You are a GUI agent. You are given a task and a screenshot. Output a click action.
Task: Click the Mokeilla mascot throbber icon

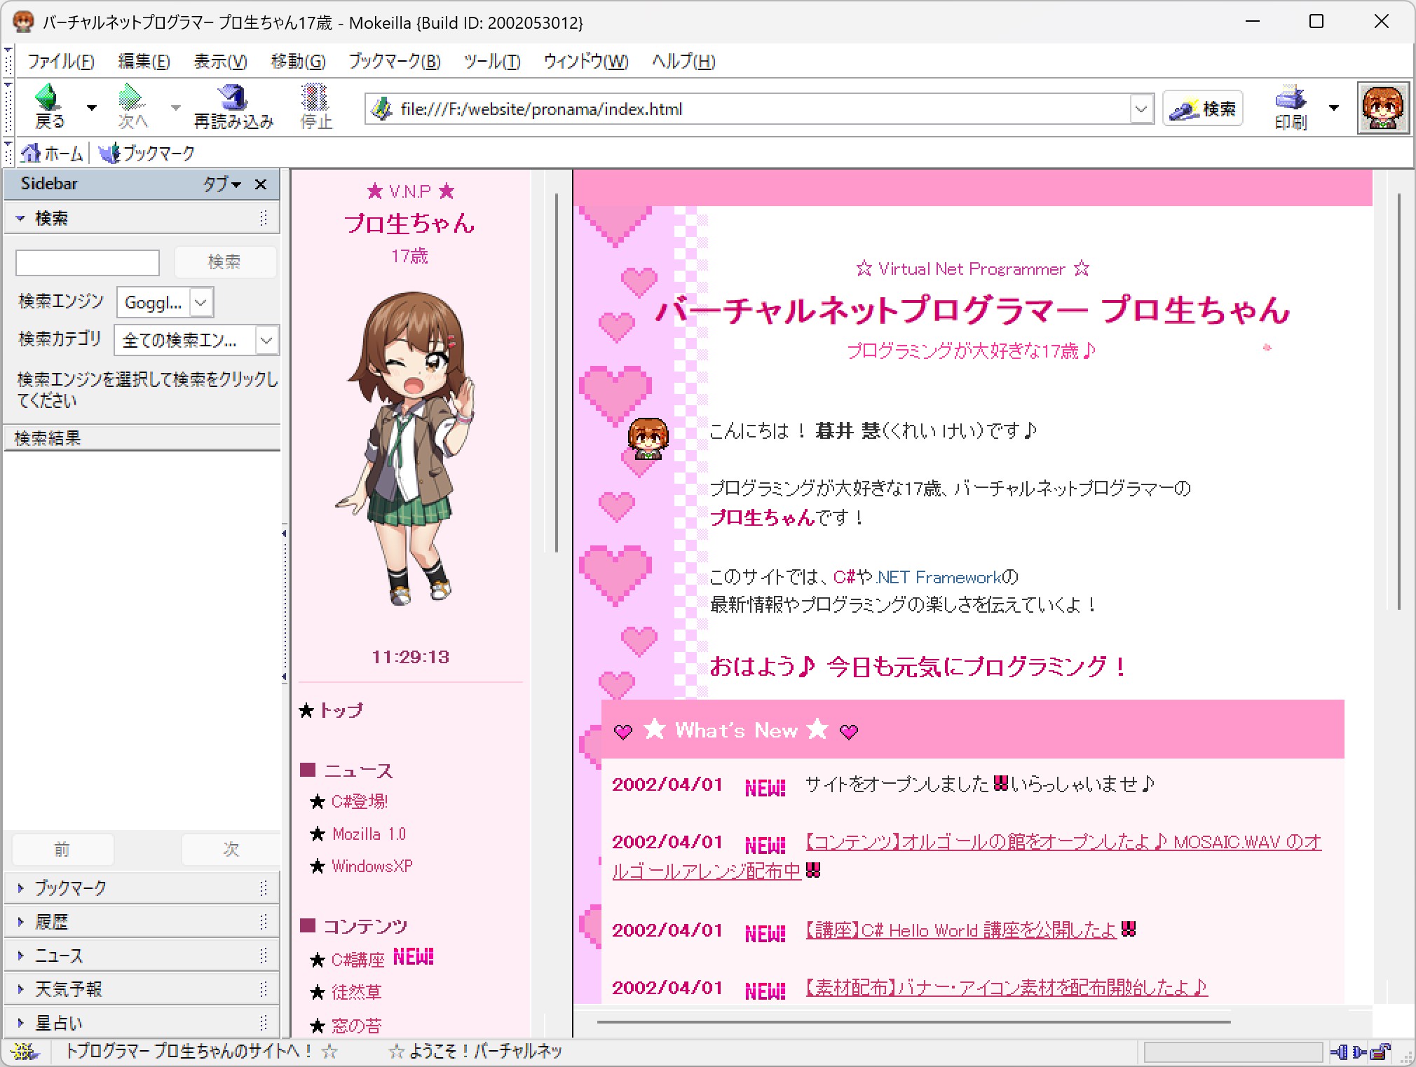1382,108
